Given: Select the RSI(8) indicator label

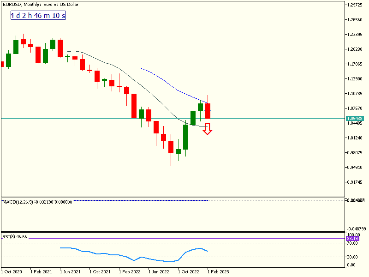Looking at the screenshot, I should pyautogui.click(x=15, y=236).
